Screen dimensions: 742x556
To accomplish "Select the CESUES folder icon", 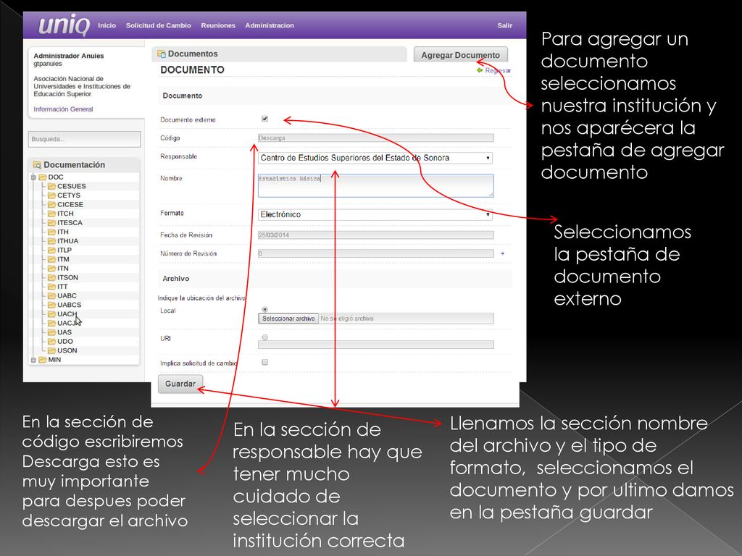I will (x=51, y=186).
